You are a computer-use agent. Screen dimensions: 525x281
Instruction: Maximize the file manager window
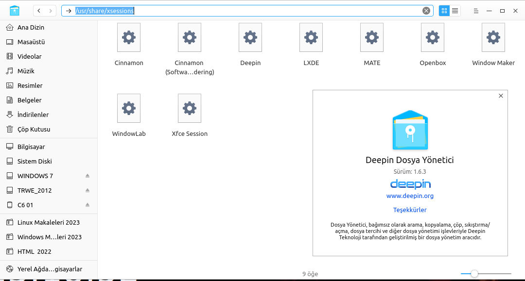coord(502,11)
